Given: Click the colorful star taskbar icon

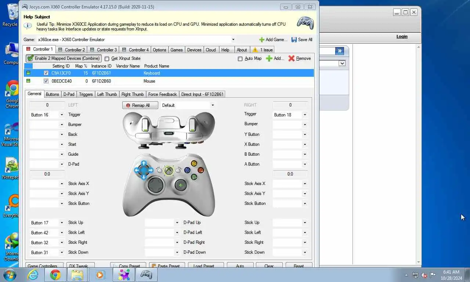Looking at the screenshot, I should tap(124, 275).
